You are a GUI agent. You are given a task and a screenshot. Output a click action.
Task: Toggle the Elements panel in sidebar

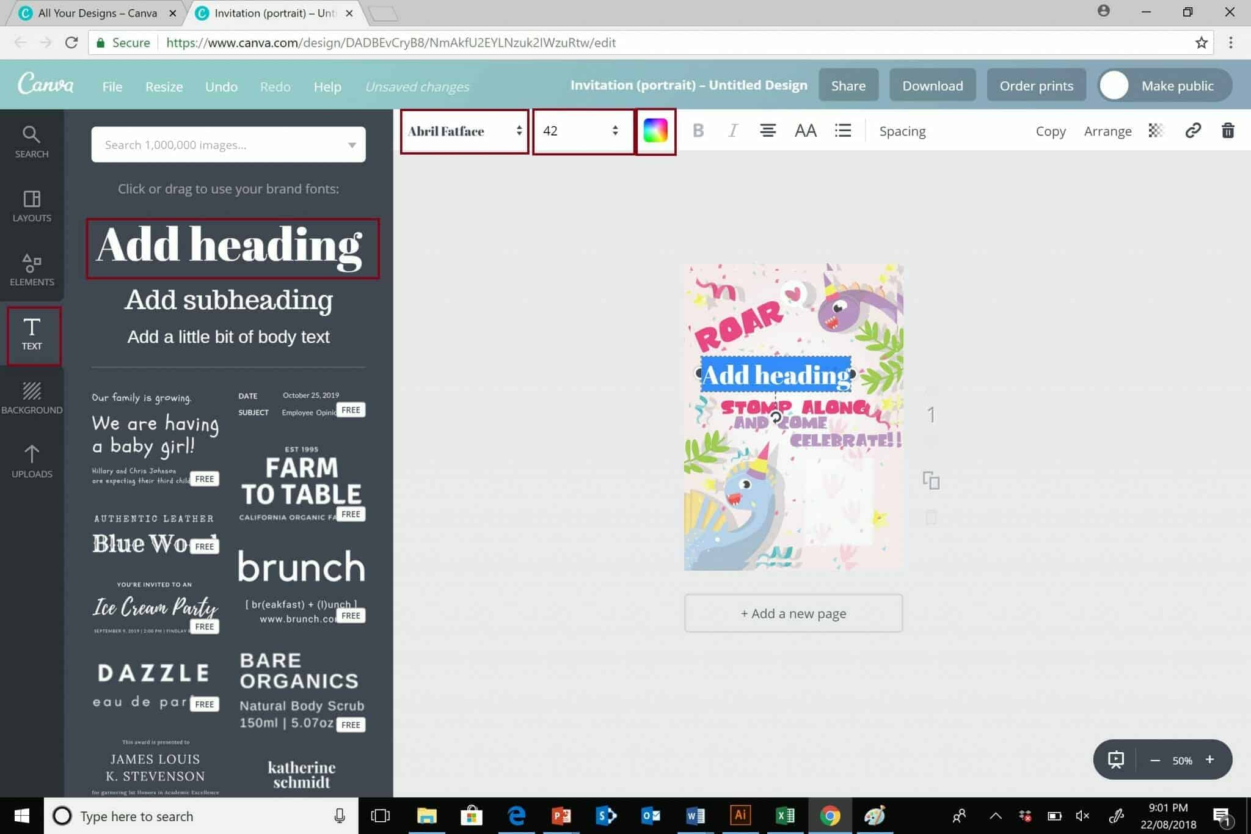click(x=31, y=268)
